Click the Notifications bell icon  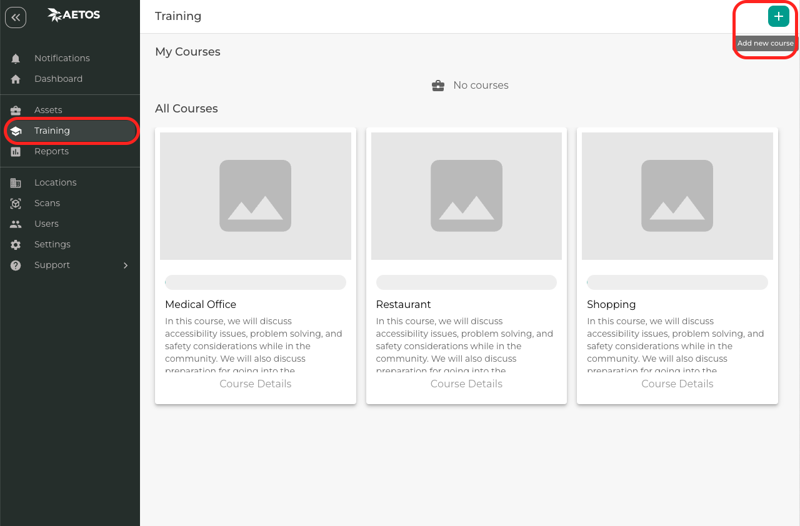pos(16,58)
